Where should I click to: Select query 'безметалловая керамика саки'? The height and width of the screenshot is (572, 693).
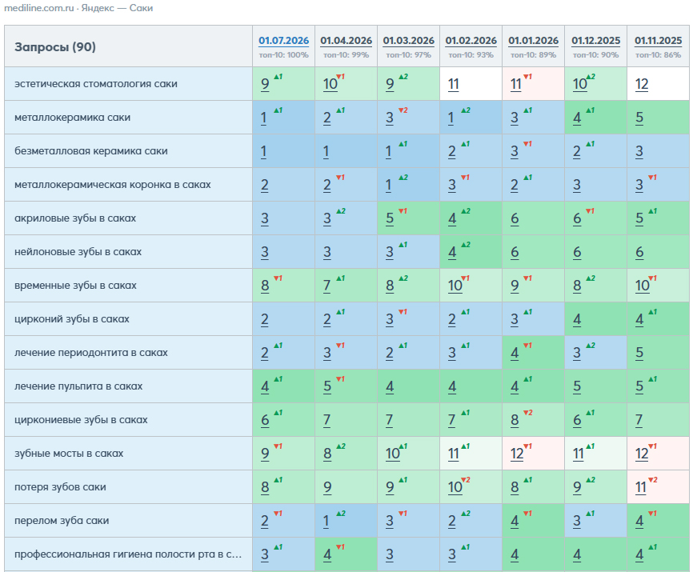tap(91, 151)
